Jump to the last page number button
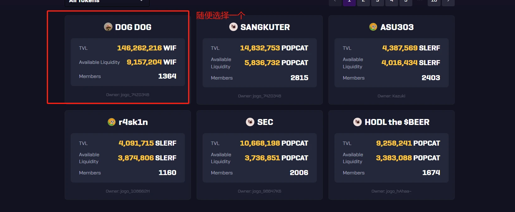Viewport: 515px width, 212px height. pyautogui.click(x=434, y=2)
